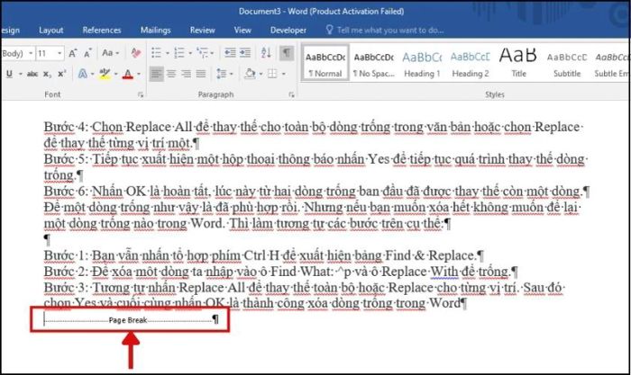Switch to the Mailings tab
631x375 pixels.
156,30
